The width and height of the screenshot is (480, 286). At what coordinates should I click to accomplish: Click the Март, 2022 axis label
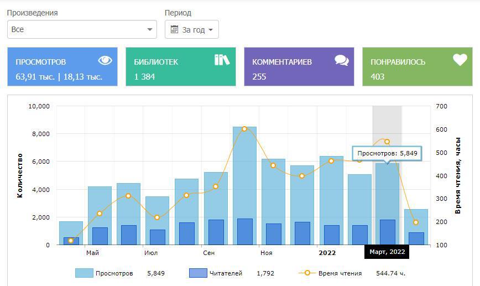tap(387, 252)
